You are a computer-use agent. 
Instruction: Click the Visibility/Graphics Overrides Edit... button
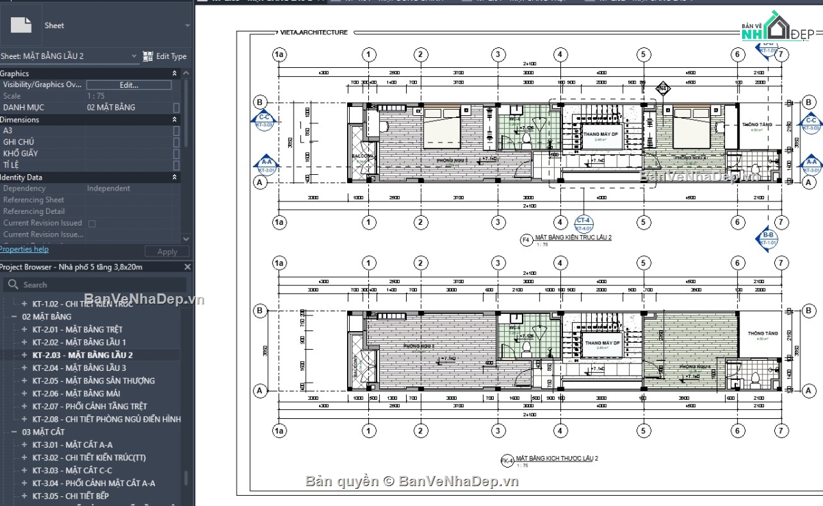pyautogui.click(x=129, y=85)
